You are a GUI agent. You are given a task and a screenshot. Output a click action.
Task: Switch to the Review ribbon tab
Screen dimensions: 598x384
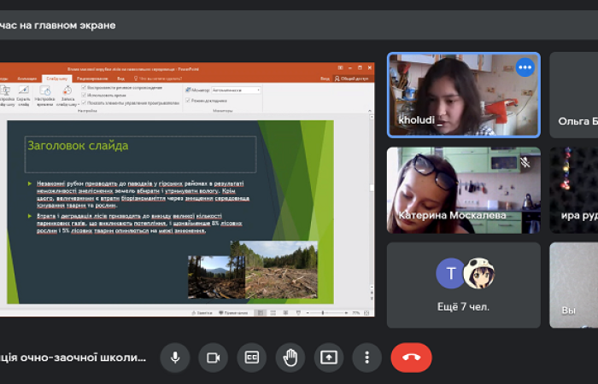(91, 78)
